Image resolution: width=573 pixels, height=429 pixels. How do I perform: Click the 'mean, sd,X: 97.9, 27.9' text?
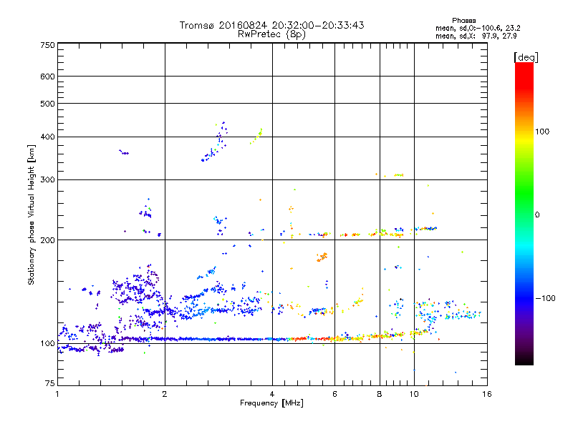pyautogui.click(x=476, y=36)
